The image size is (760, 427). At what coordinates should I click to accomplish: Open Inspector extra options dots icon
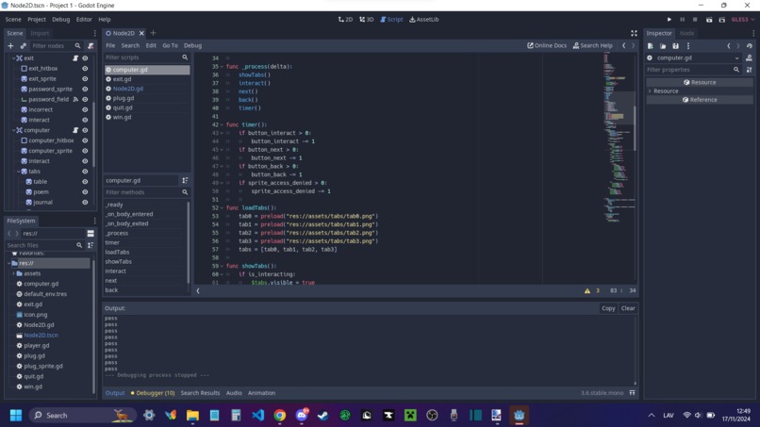pyautogui.click(x=688, y=46)
